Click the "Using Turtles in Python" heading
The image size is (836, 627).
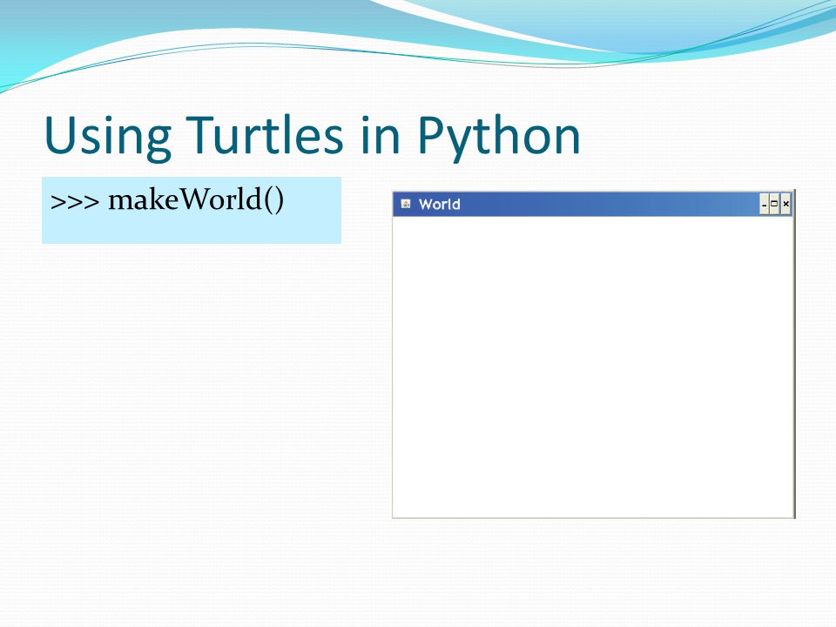(313, 137)
